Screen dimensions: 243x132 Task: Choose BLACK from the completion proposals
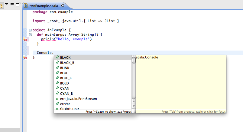65,57
